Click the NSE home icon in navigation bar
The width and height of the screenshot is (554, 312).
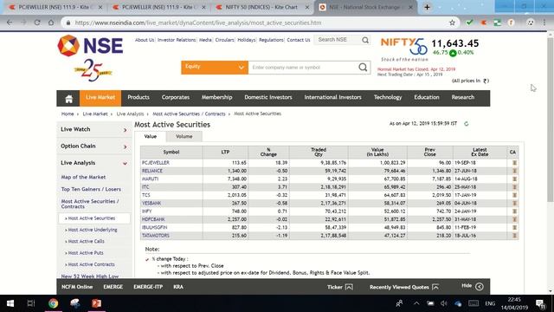tap(69, 99)
